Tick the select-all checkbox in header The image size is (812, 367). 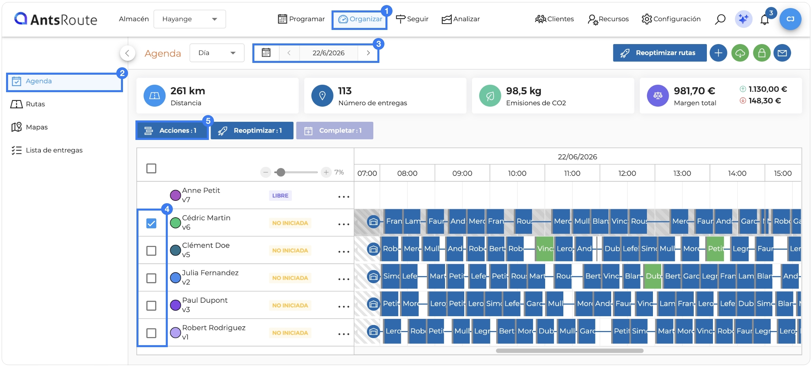tap(151, 168)
